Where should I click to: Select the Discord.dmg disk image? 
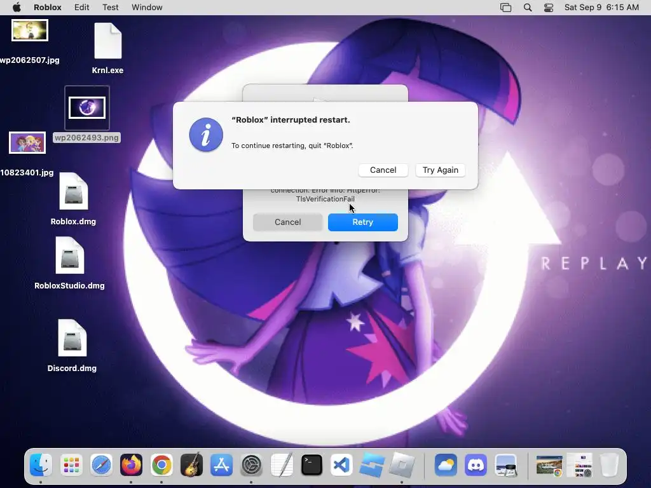[72, 338]
